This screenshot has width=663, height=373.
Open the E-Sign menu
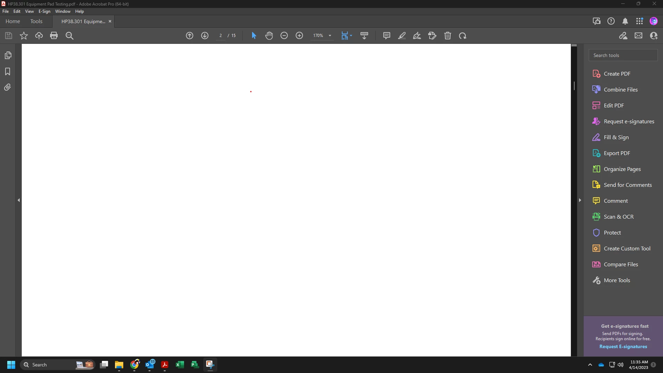coord(44,11)
